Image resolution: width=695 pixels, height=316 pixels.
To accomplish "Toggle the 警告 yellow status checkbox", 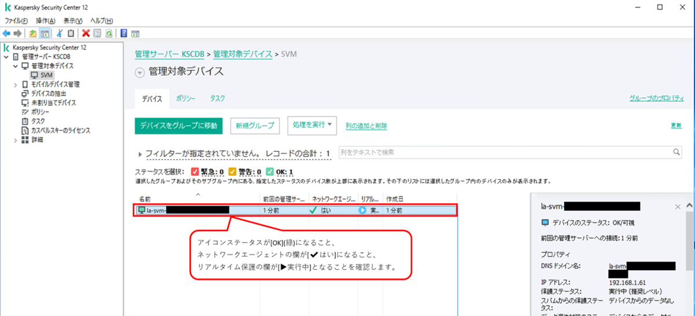I will pyautogui.click(x=232, y=172).
